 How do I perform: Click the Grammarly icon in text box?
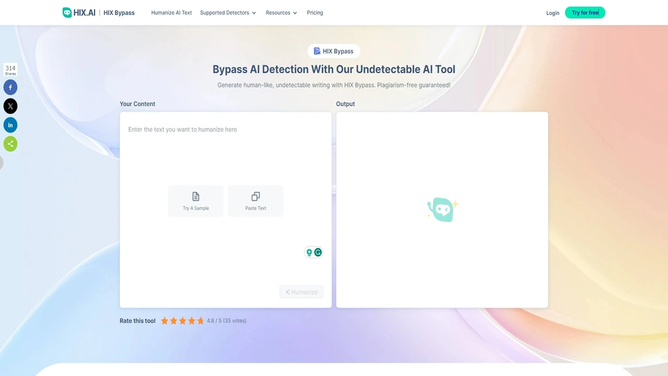pyautogui.click(x=318, y=253)
